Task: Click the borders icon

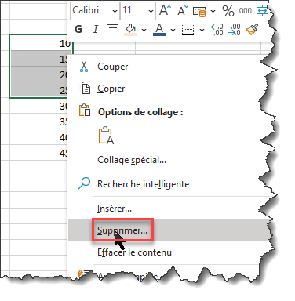Action: tap(188, 29)
